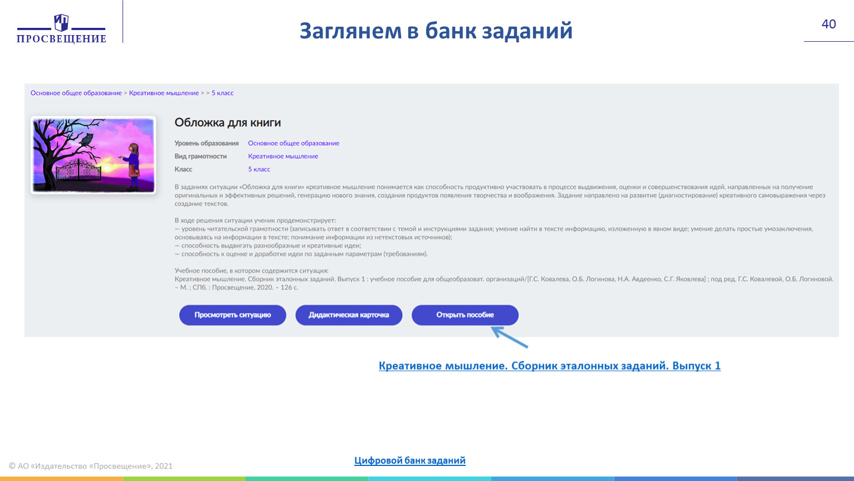Follow Основное общее образование link beside Уровень образования

point(294,143)
